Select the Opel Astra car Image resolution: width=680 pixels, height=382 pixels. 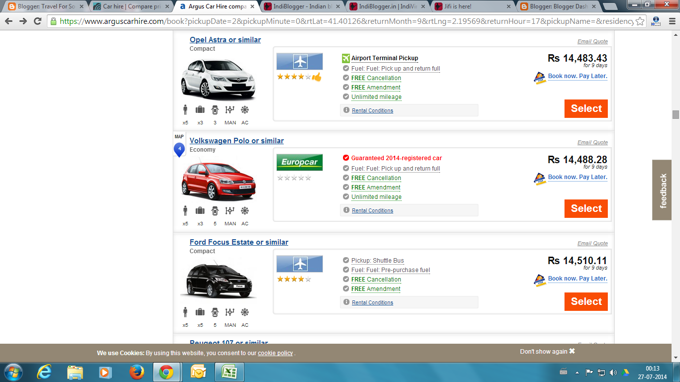coord(586,108)
